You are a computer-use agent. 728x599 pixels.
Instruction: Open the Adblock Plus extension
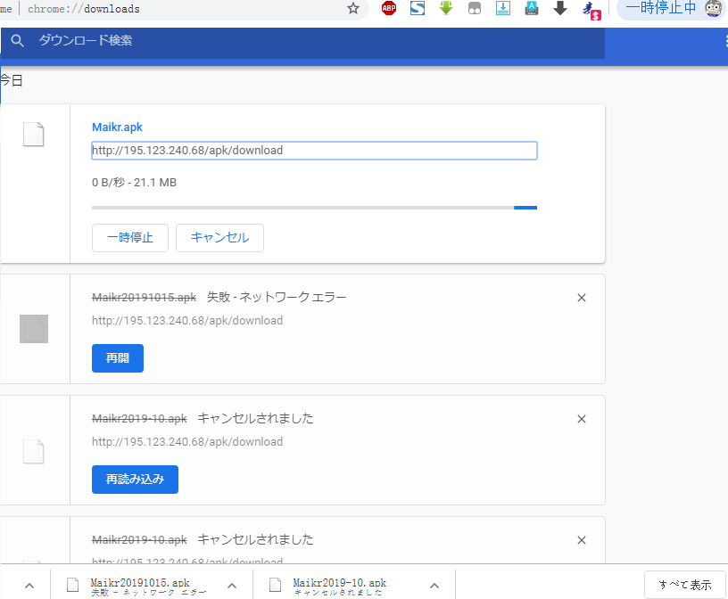tap(389, 8)
